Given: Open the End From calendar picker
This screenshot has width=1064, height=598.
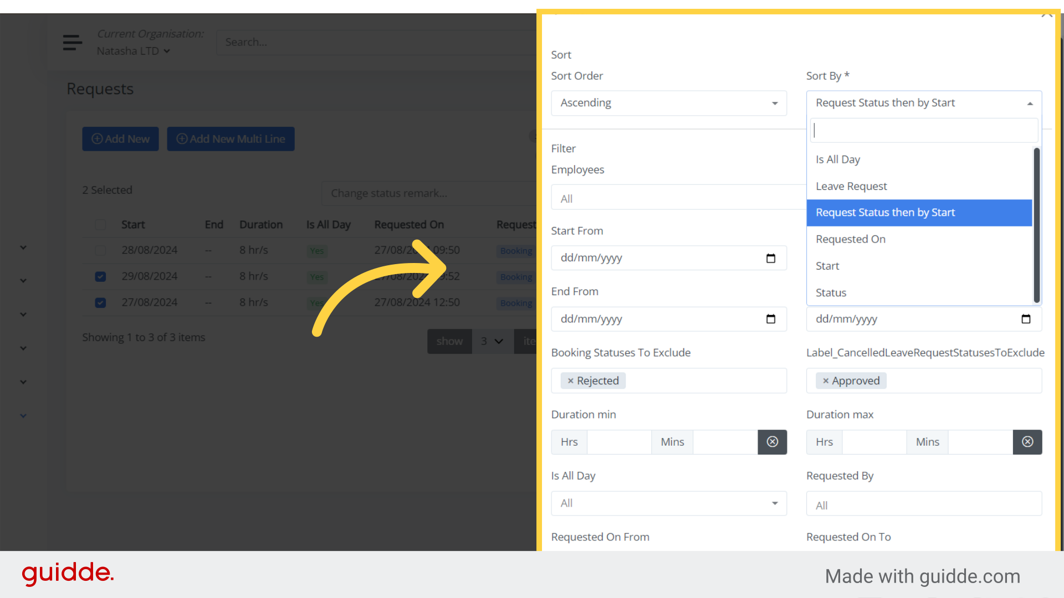Looking at the screenshot, I should [770, 319].
